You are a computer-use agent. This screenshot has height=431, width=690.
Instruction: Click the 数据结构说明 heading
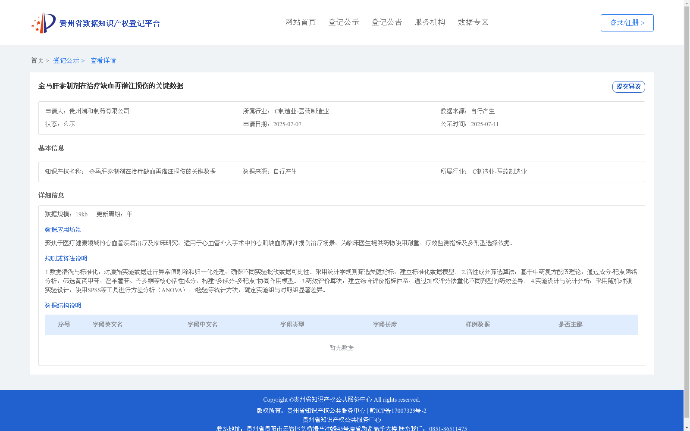click(x=63, y=306)
